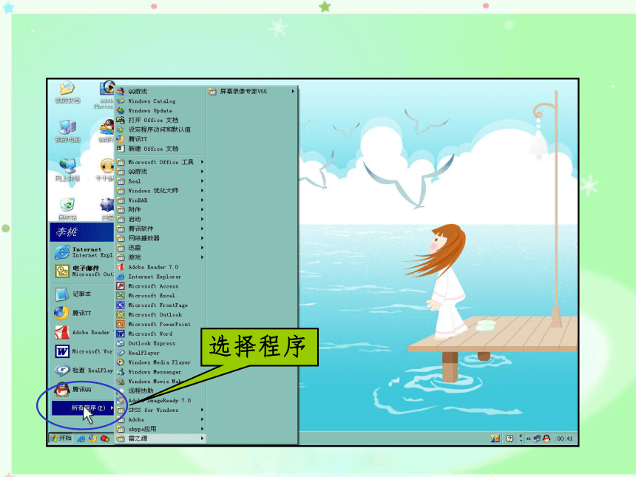The width and height of the screenshot is (636, 477).
Task: Open Adobe Reader in Start menu left pane
Action: pos(83,333)
